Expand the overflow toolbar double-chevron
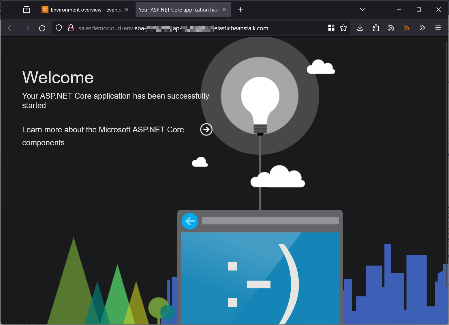This screenshot has width=449, height=325. tap(422, 28)
